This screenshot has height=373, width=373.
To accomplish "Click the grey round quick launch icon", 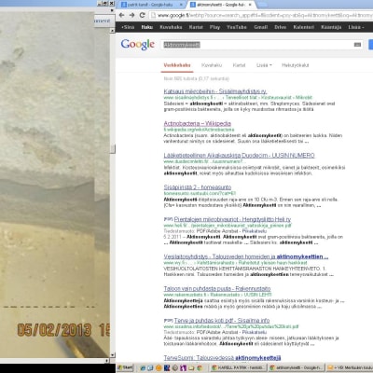I will (x=175, y=368).
